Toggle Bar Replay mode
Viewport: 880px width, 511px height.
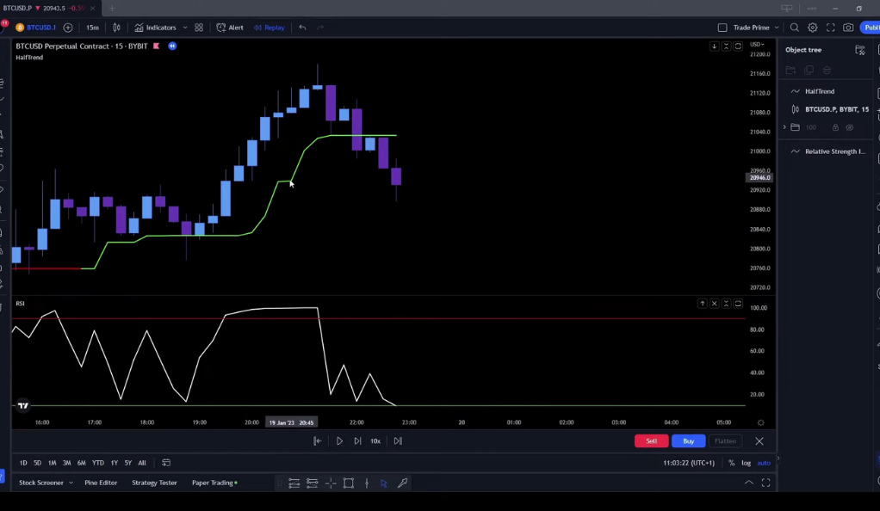point(270,28)
